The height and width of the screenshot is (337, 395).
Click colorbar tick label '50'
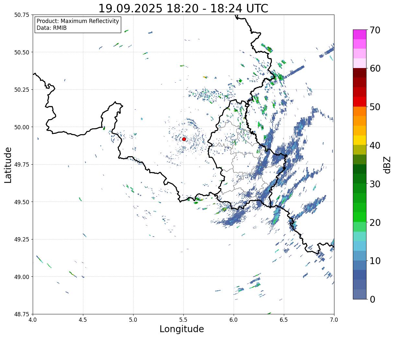[x=375, y=107]
